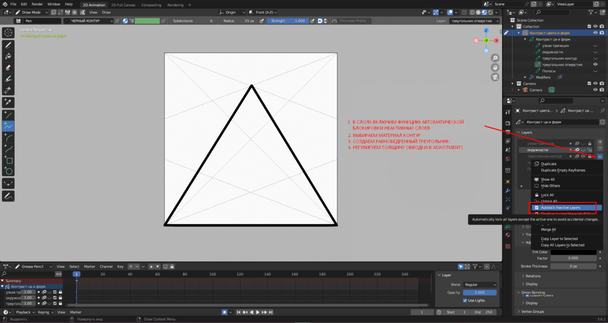608x323 pixels.
Task: Play animation forward in timeline
Action: pyautogui.click(x=257, y=312)
